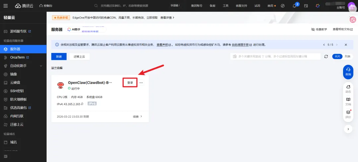Click the 自动化助手 sidebar icon
358x162 pixels.
(6, 66)
